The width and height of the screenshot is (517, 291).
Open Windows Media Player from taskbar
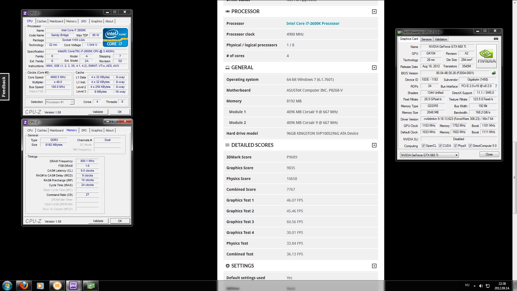[x=40, y=285]
